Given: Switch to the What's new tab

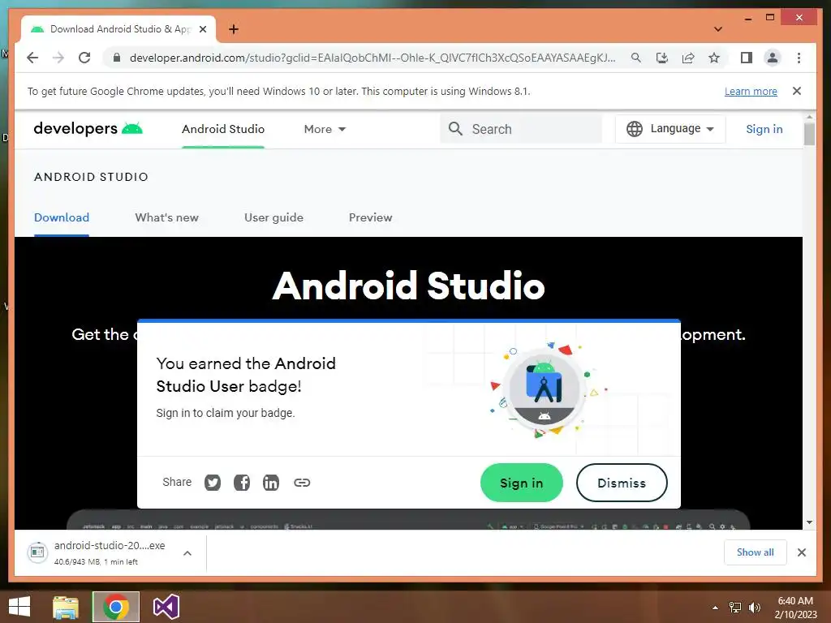Looking at the screenshot, I should (167, 217).
